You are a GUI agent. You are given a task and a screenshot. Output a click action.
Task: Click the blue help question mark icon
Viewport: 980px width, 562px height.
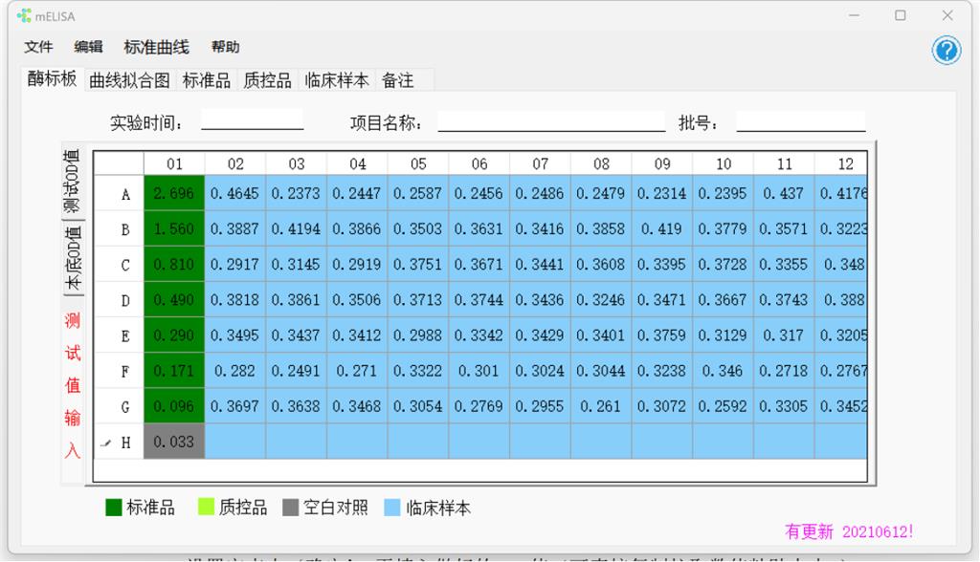947,51
